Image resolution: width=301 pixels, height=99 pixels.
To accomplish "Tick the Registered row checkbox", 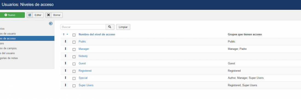I will (x=74, y=71).
